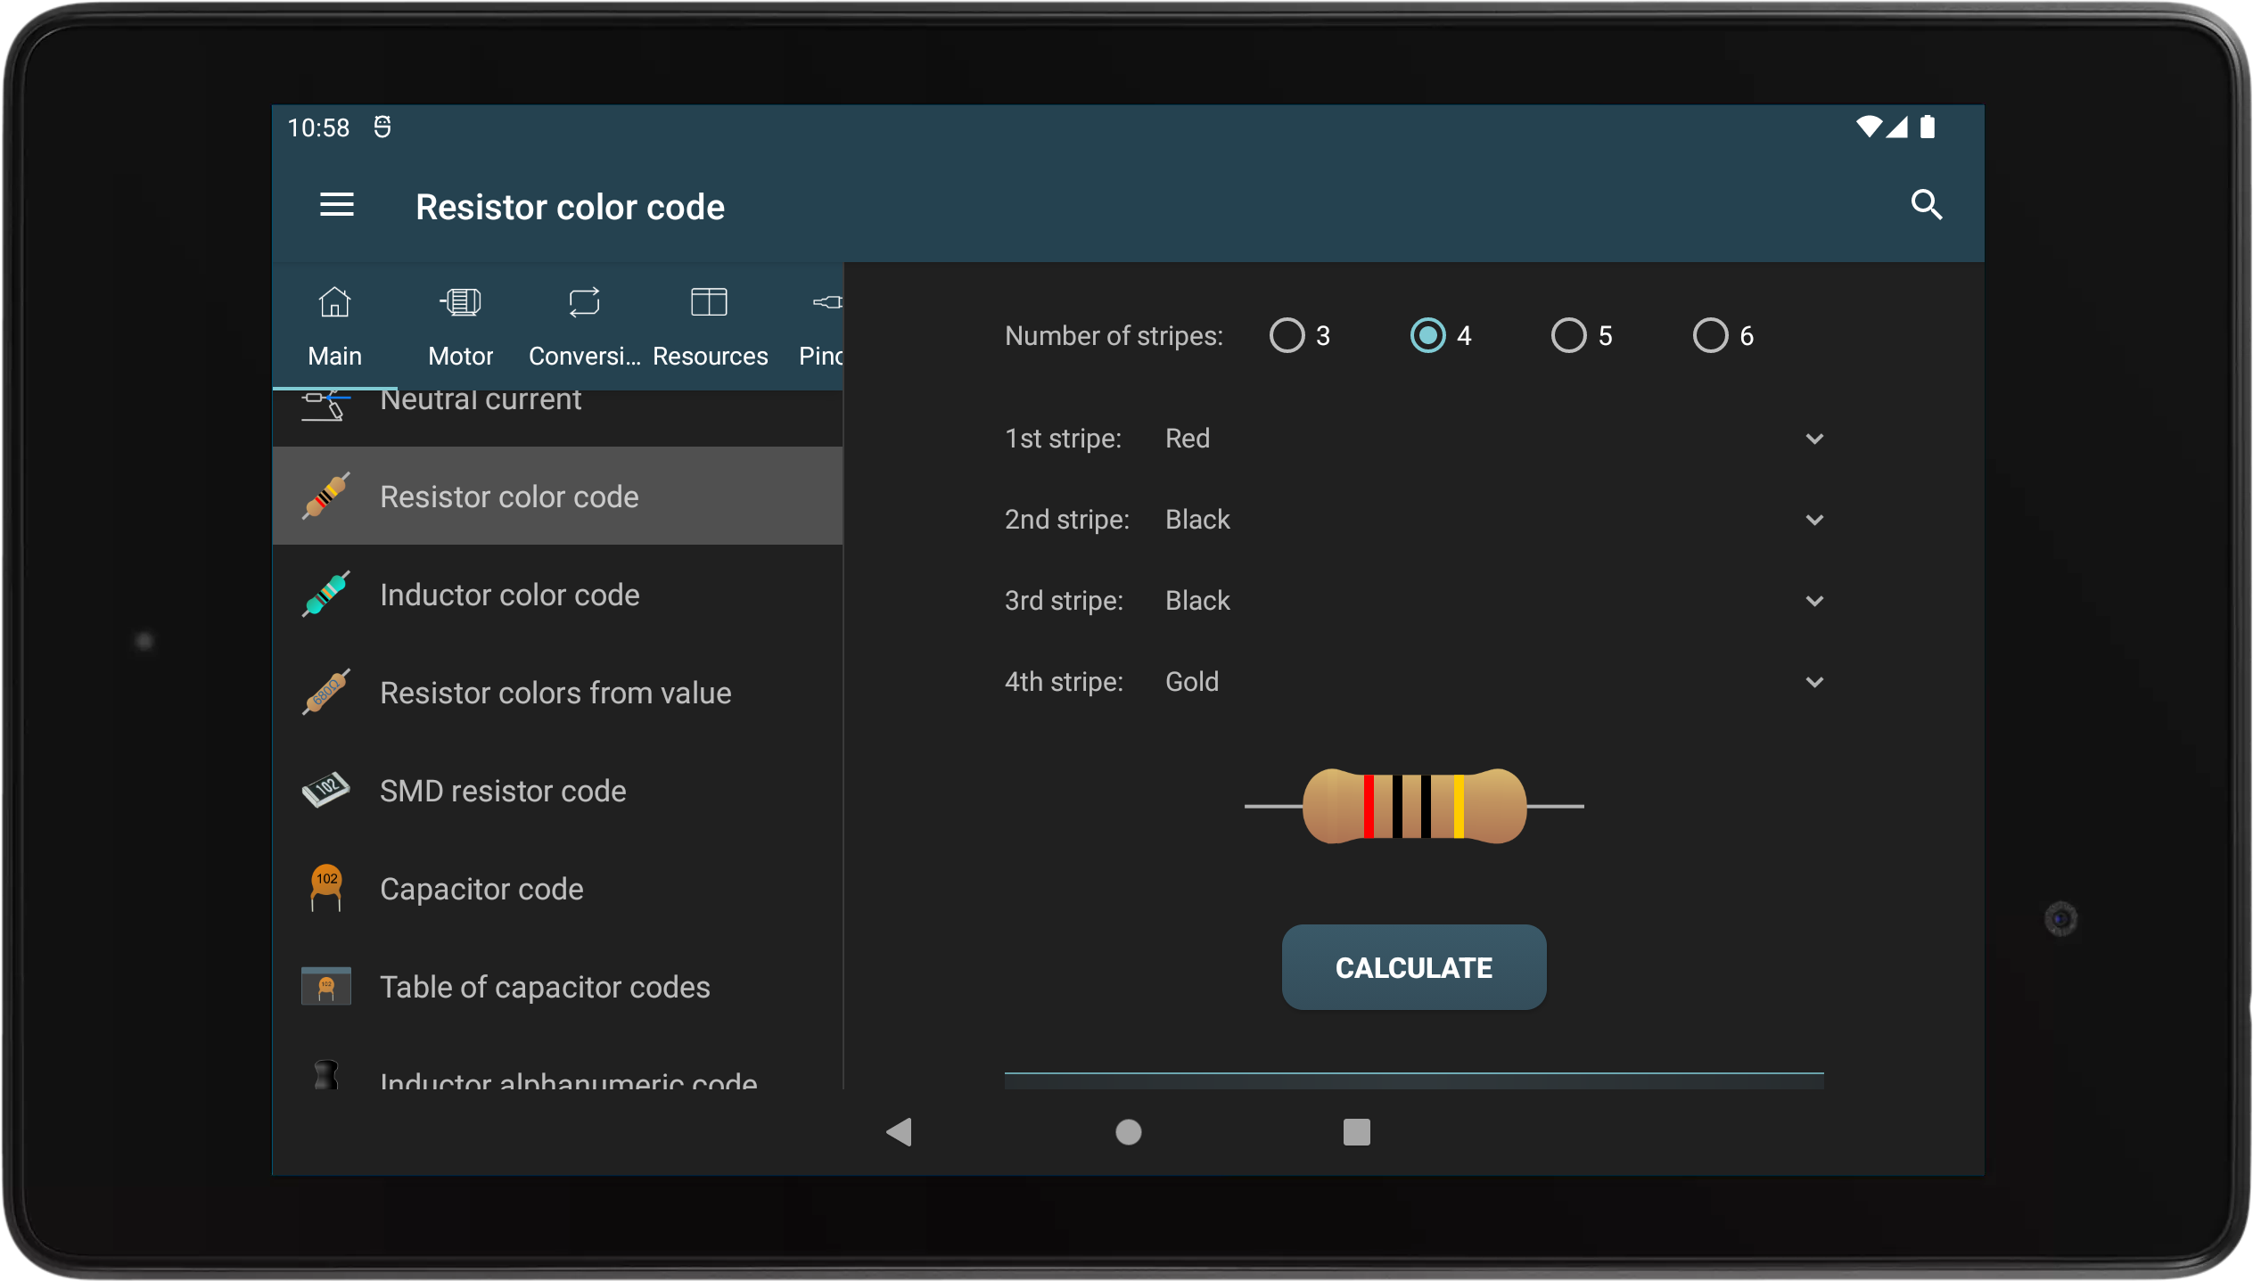Screen dimensions: 2253x1281
Task: Select 5 stripes radio button
Action: pos(1569,336)
